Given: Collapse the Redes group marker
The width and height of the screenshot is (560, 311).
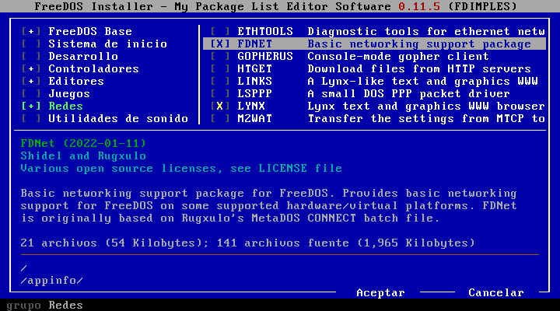Looking at the screenshot, I should pos(32,107).
